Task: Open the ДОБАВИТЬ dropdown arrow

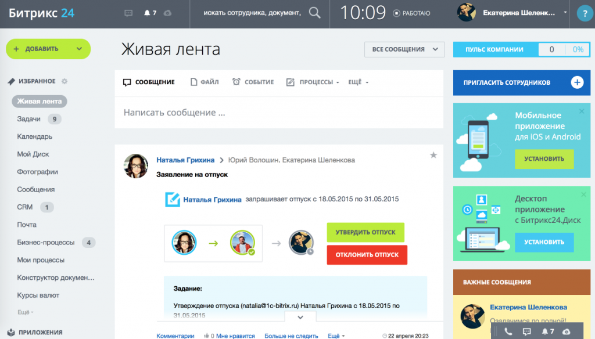Action: pyautogui.click(x=79, y=49)
